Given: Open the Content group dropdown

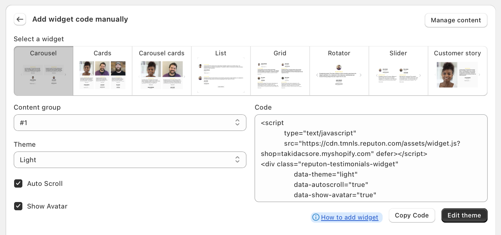Looking at the screenshot, I should (x=130, y=123).
